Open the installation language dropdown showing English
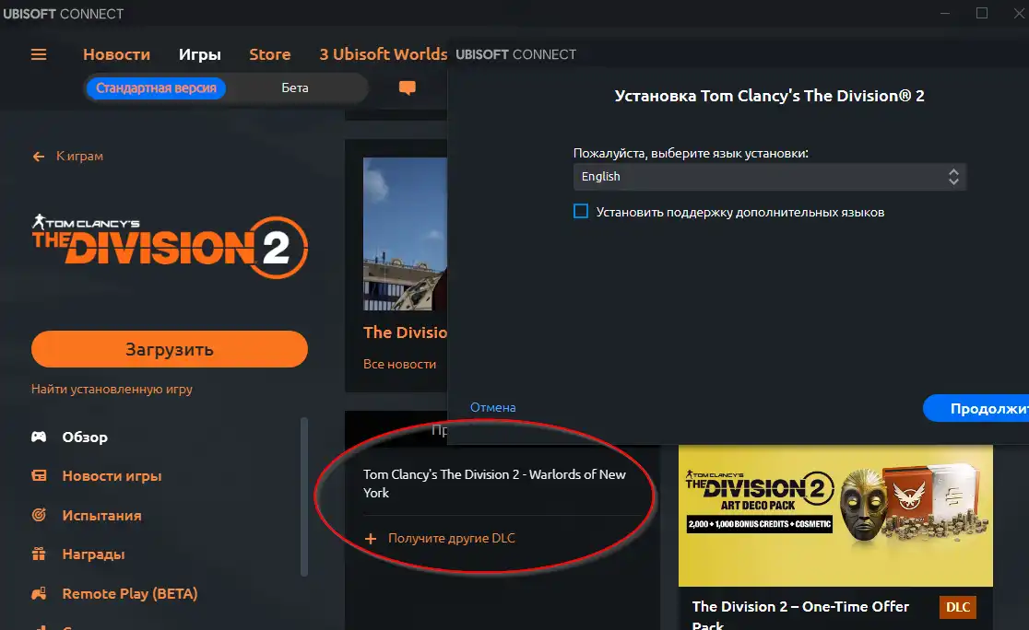This screenshot has height=630, width=1029. [769, 176]
